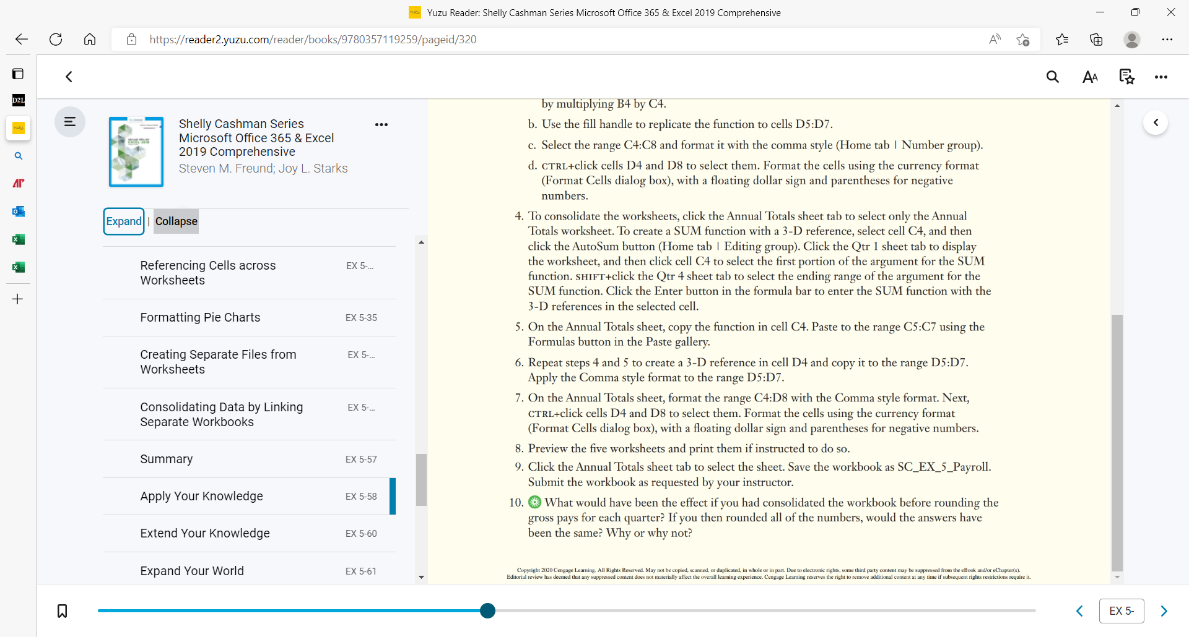Image resolution: width=1189 pixels, height=637 pixels.
Task: Open the search sidebar tab
Action: (x=19, y=156)
